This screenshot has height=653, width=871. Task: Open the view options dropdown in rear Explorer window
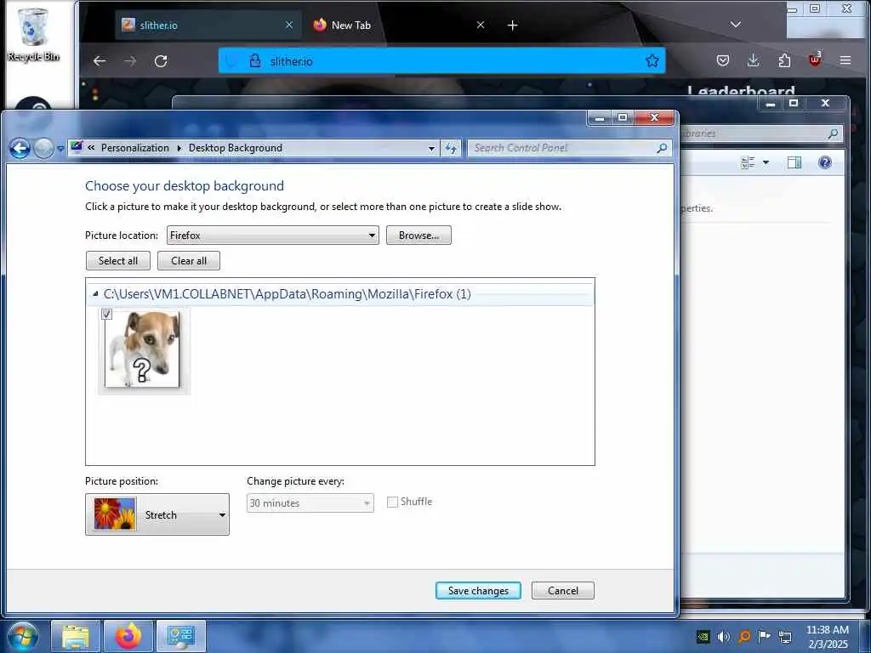tap(766, 162)
